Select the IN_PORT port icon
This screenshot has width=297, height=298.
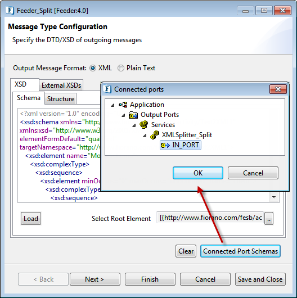(165, 146)
